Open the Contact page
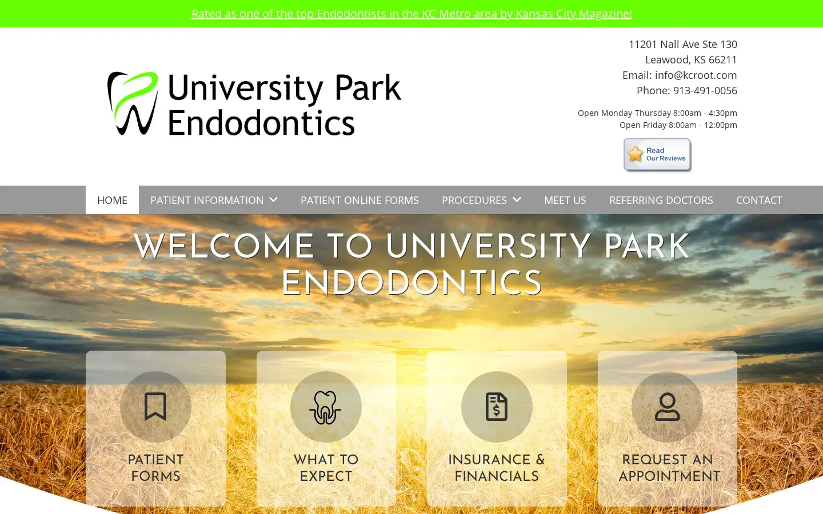The width and height of the screenshot is (823, 514). [759, 200]
